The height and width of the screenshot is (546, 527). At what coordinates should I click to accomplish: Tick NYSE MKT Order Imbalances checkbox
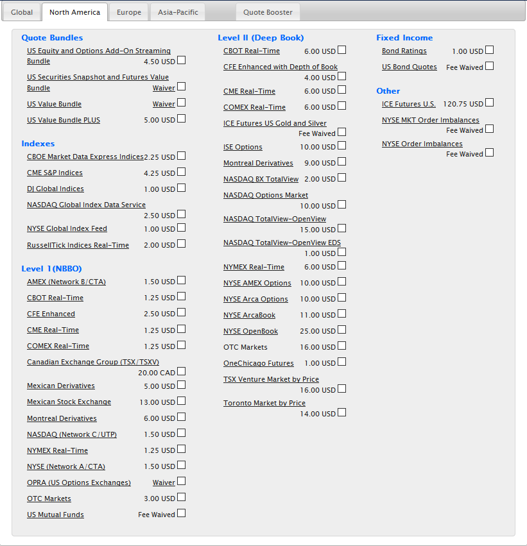[489, 129]
